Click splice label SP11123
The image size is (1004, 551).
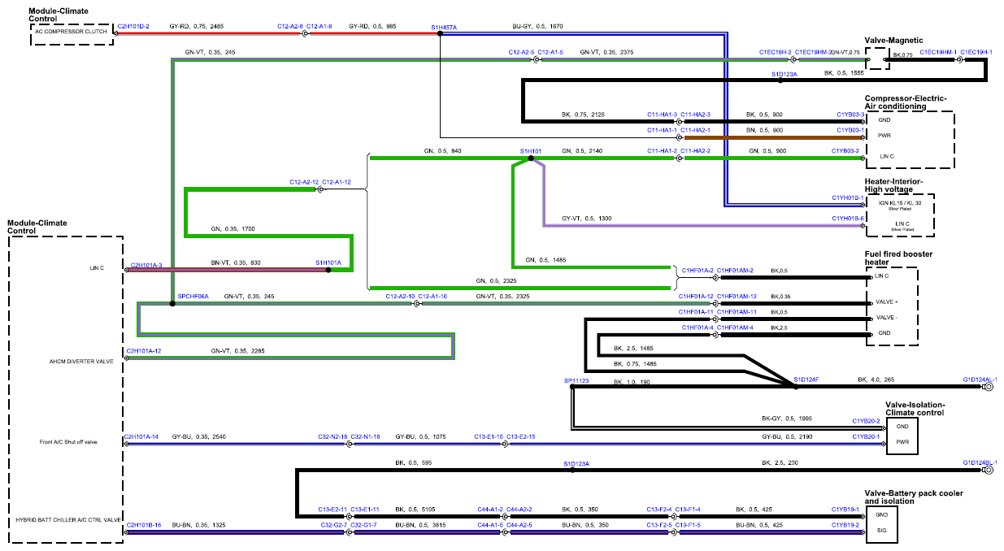pos(576,380)
